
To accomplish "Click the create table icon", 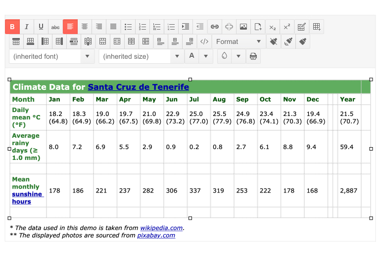I will pos(316,27).
